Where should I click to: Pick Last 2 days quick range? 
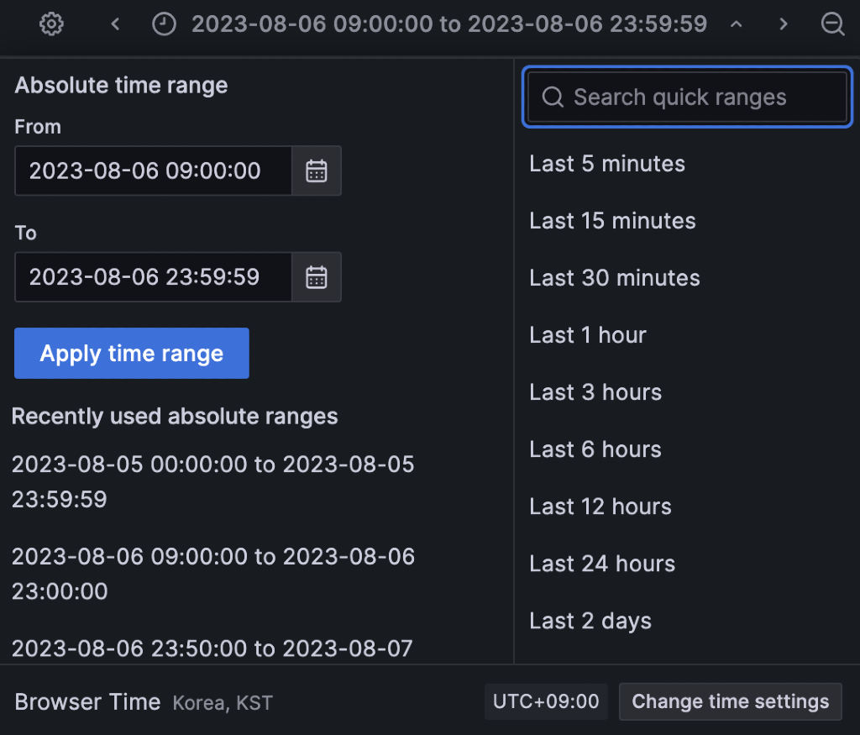(x=590, y=621)
